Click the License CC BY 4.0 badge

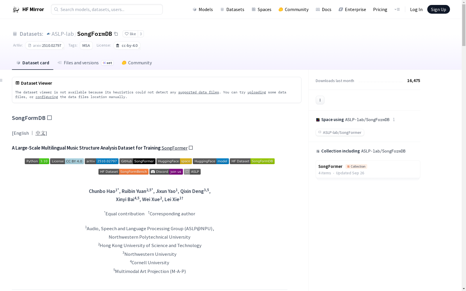pyautogui.click(x=67, y=161)
